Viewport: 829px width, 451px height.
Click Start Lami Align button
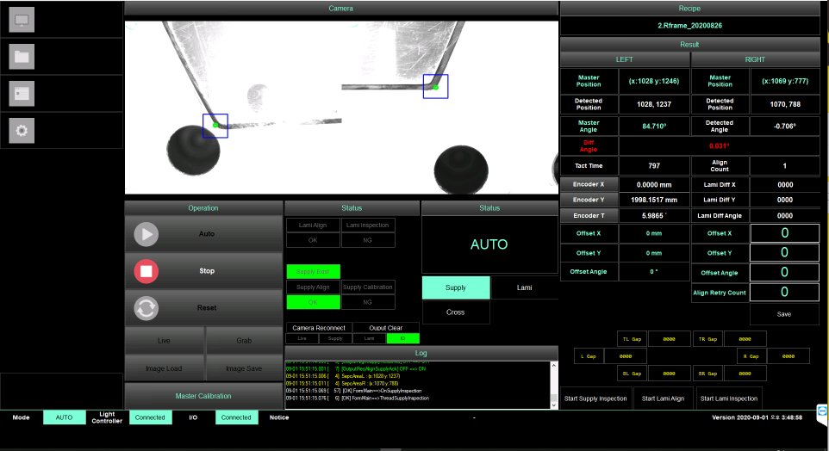coord(663,398)
